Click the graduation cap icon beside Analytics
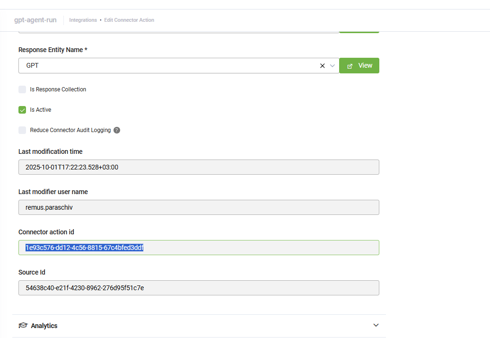490x338 pixels. [x=23, y=326]
